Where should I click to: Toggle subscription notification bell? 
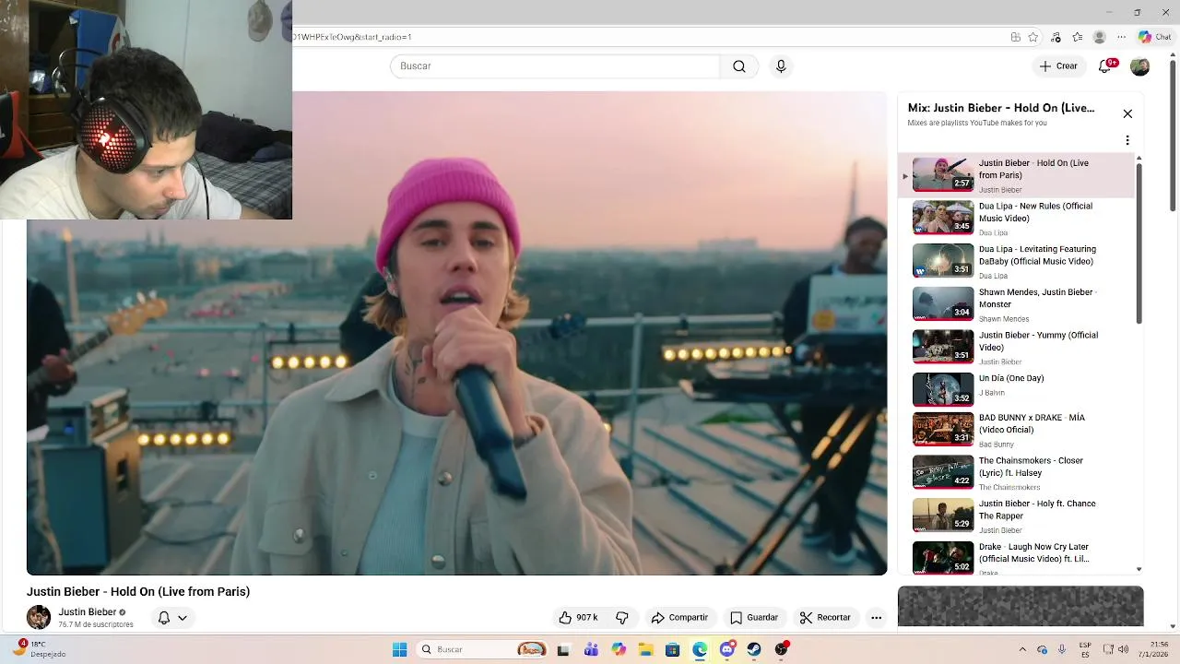pyautogui.click(x=164, y=618)
